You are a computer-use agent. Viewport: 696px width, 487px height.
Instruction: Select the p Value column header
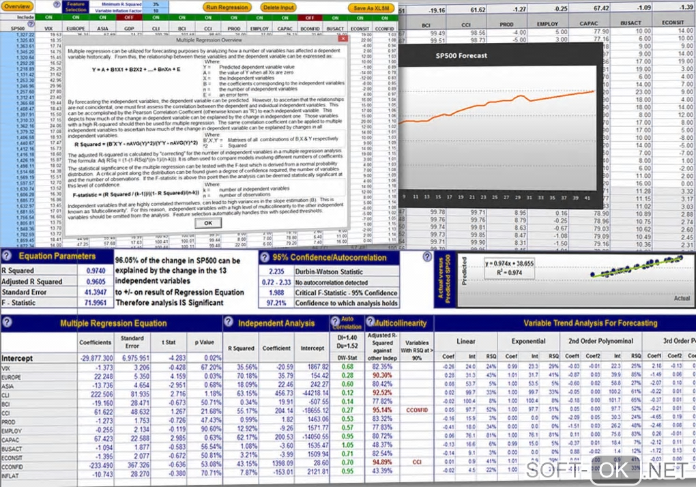click(x=204, y=342)
